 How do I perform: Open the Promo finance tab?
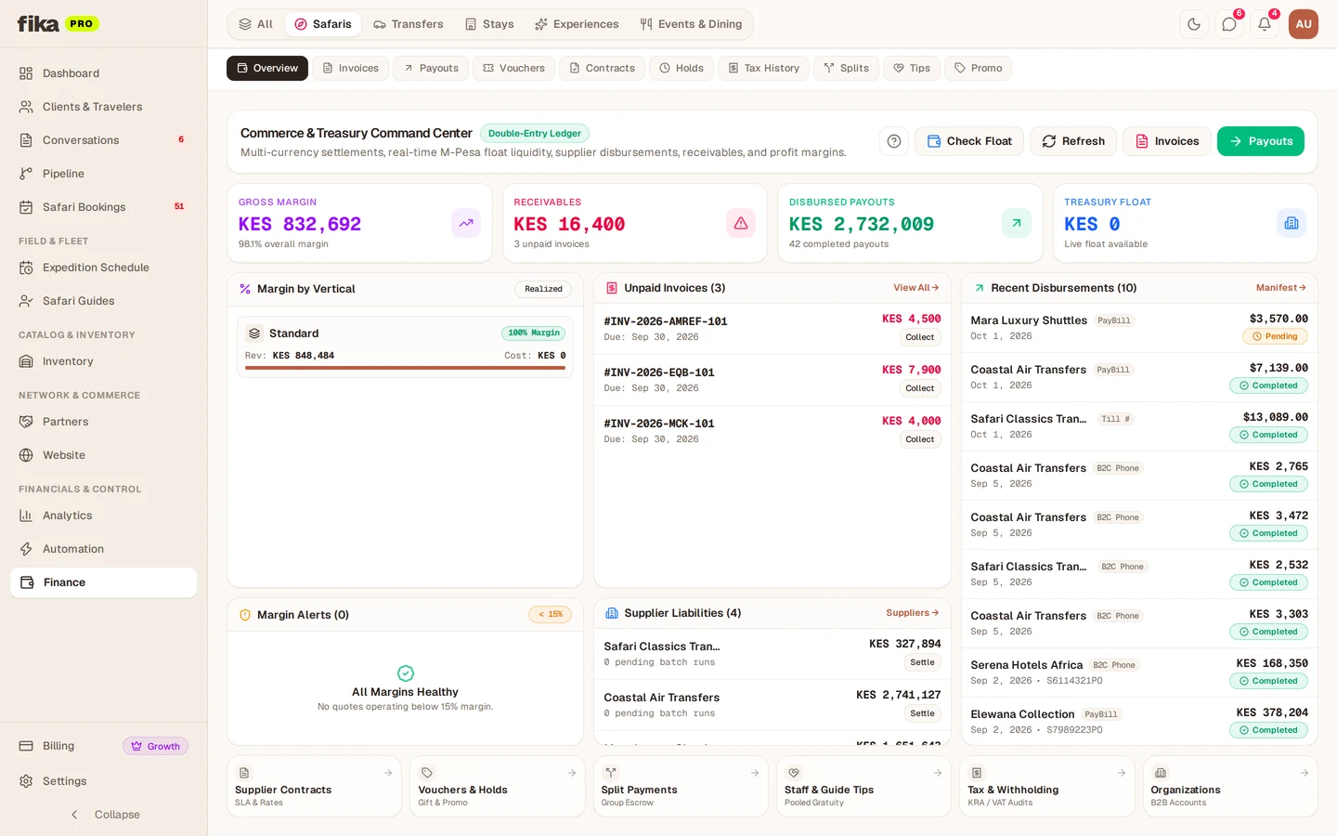click(x=978, y=68)
